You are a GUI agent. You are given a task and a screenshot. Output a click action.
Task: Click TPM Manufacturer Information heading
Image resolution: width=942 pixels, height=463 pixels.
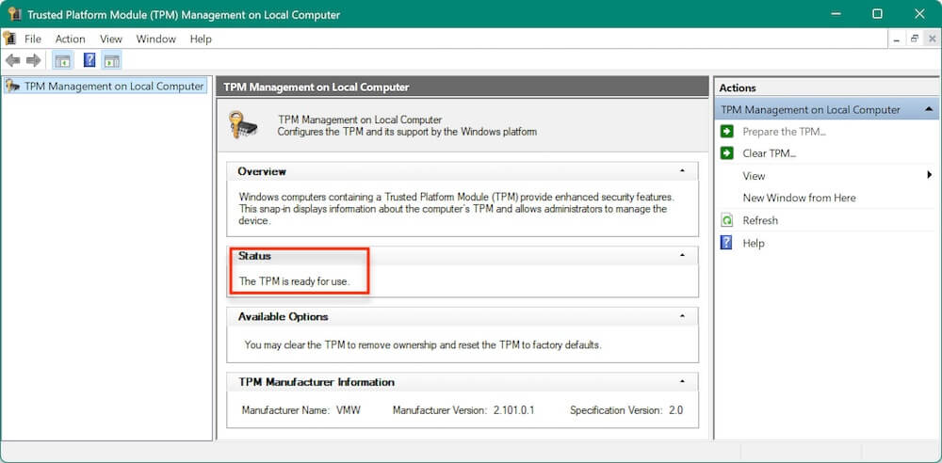pos(317,382)
